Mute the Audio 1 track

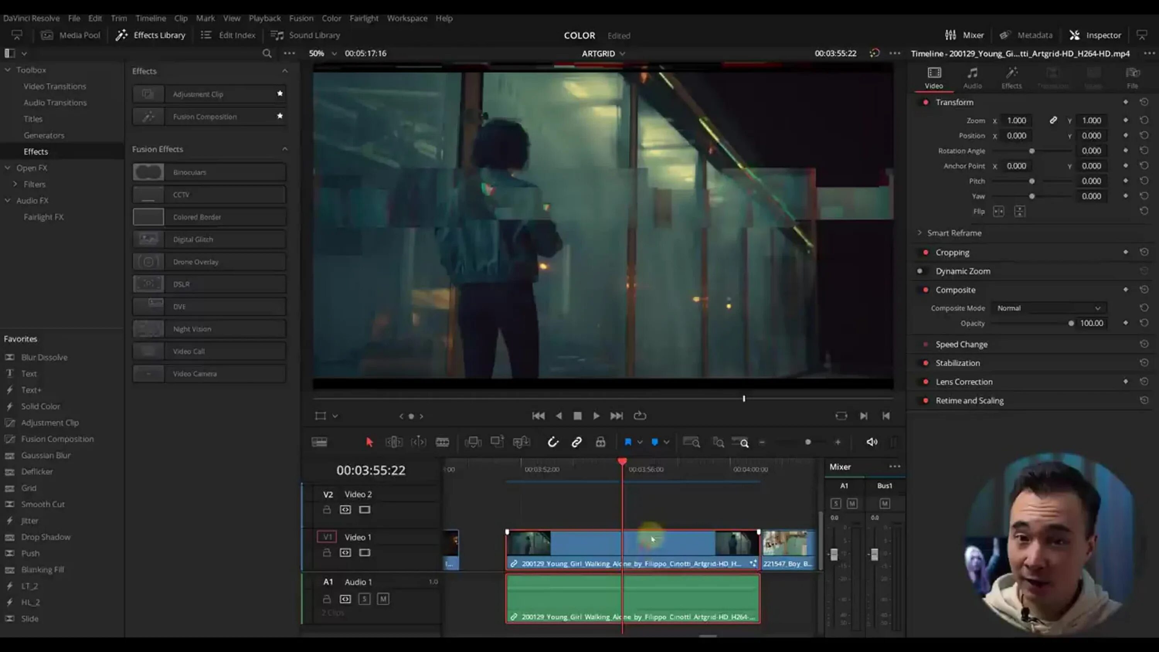pos(383,599)
